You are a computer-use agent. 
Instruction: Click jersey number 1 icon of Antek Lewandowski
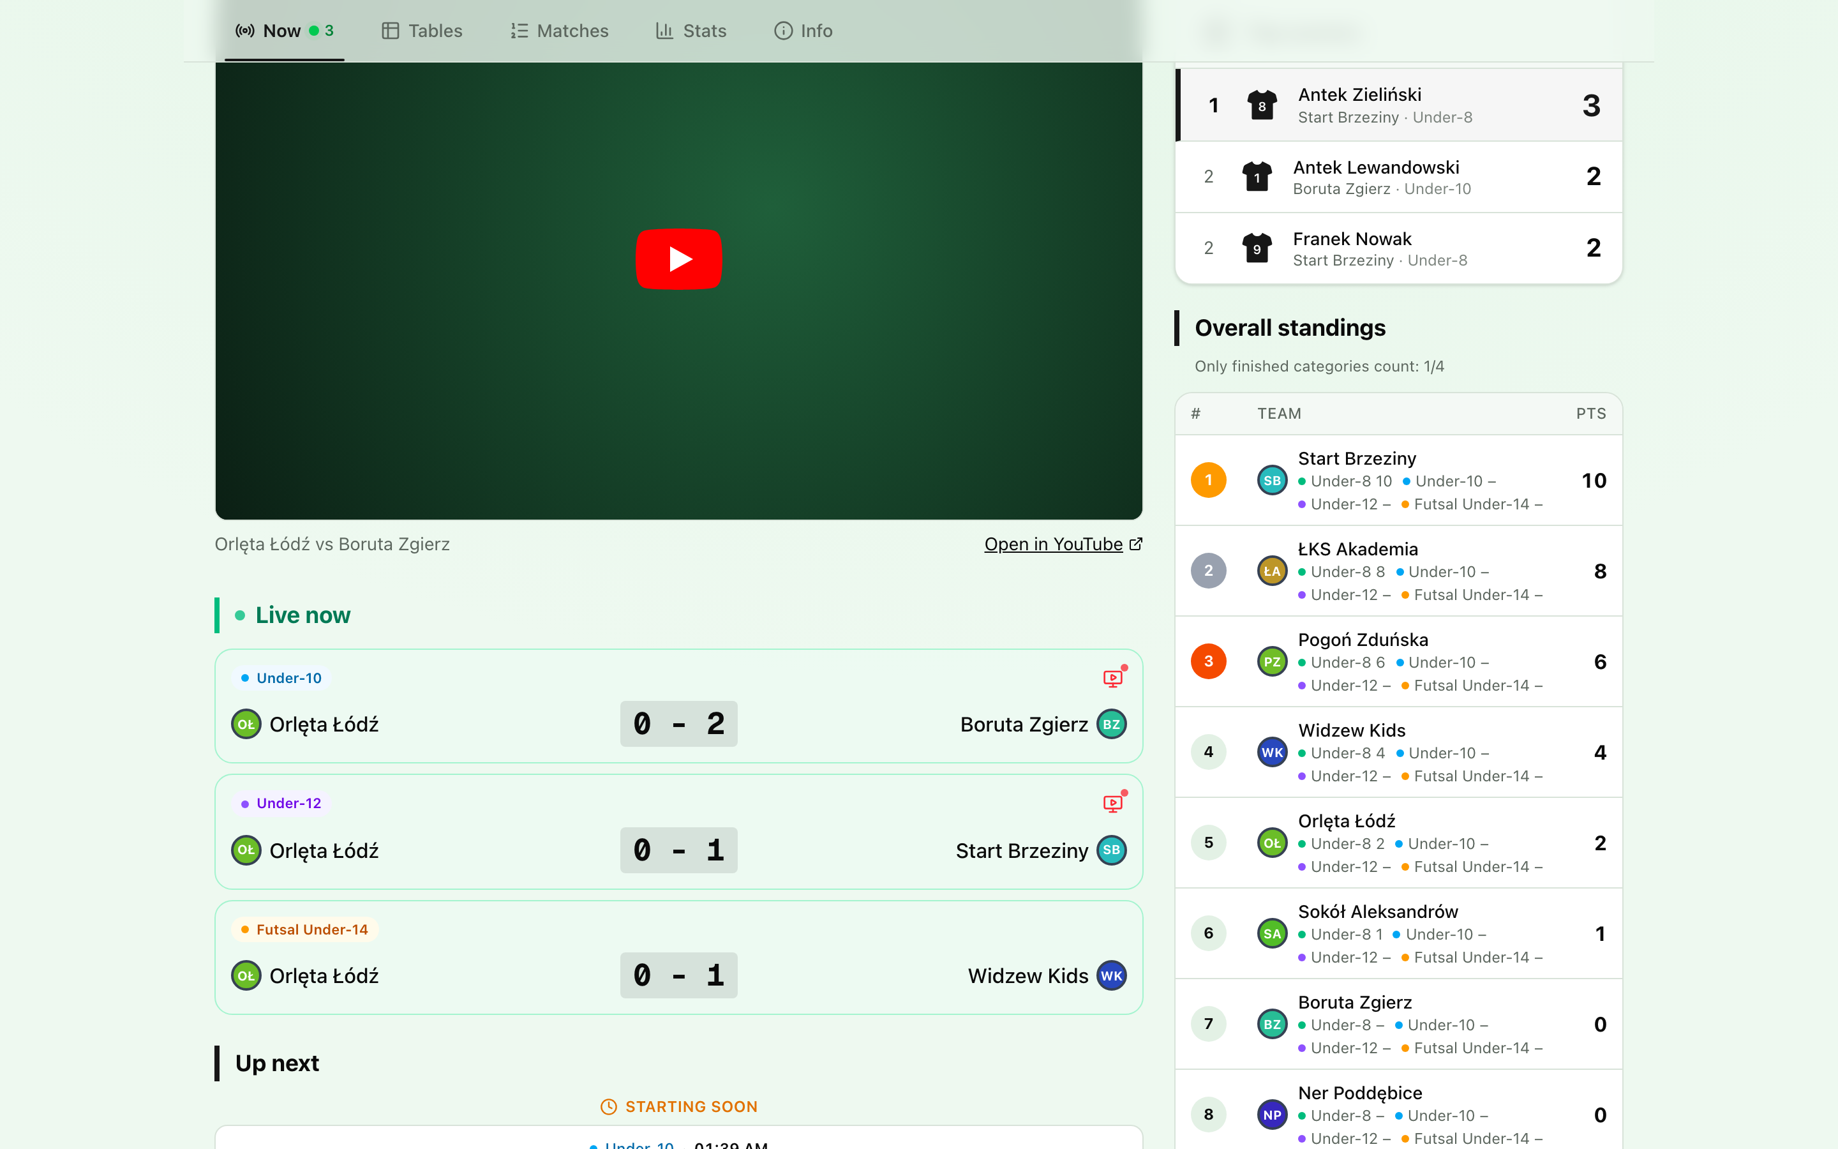tap(1257, 177)
